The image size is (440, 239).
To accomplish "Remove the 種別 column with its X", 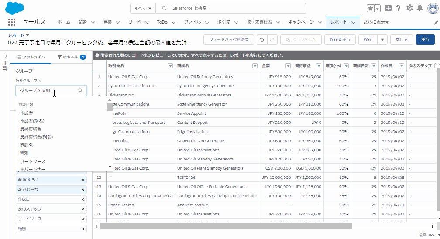I will [83, 229].
